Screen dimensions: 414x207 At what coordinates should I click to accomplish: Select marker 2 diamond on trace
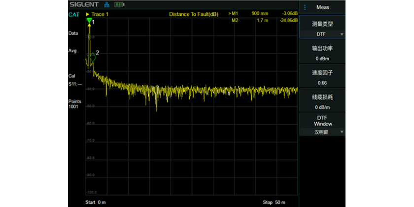(92, 57)
